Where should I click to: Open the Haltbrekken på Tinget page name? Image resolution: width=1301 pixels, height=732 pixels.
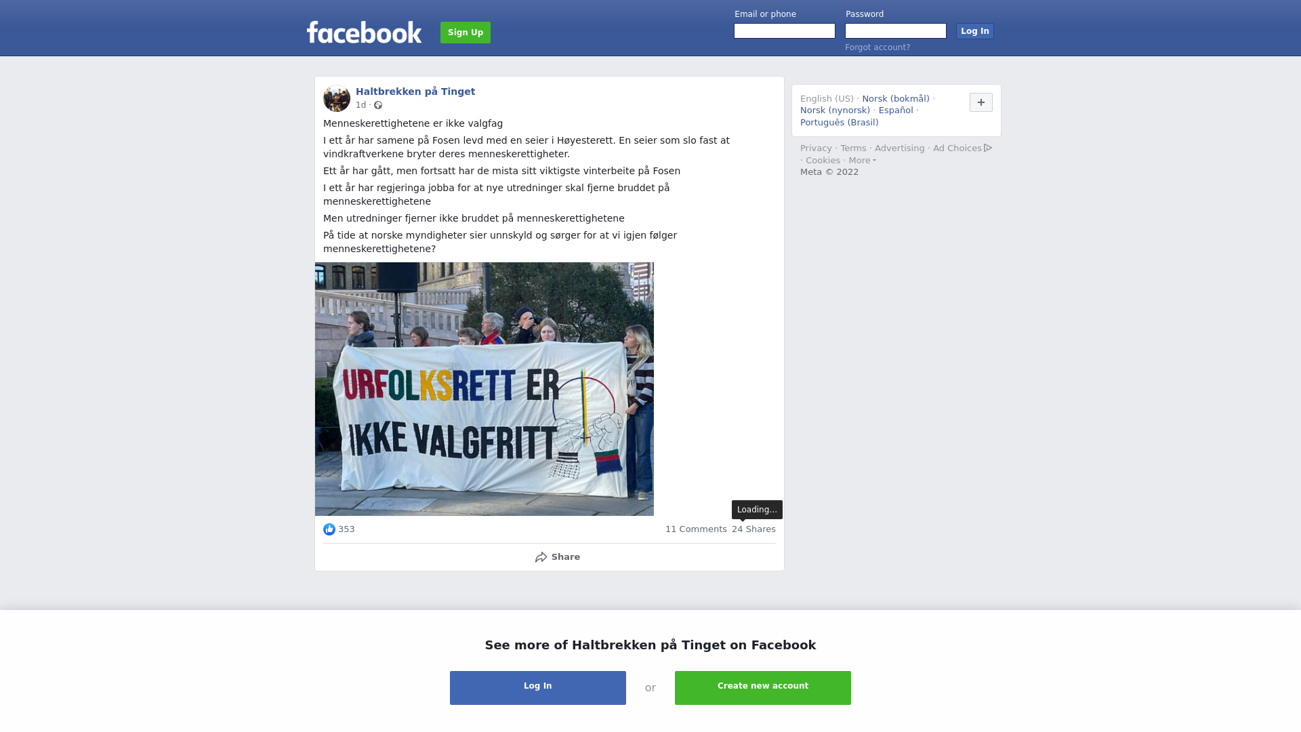415,91
